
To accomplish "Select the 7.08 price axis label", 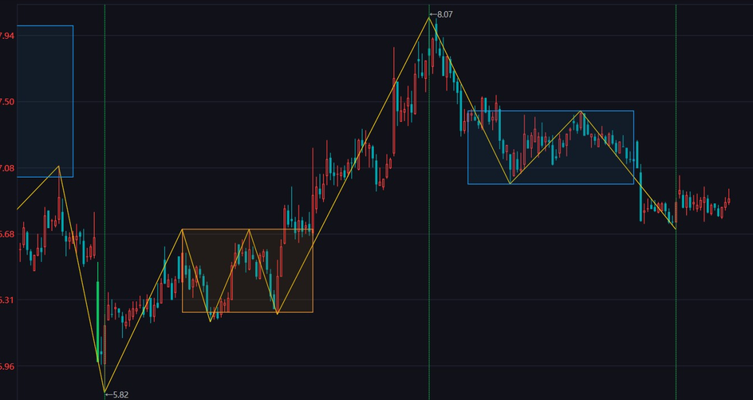I will 7,168.
